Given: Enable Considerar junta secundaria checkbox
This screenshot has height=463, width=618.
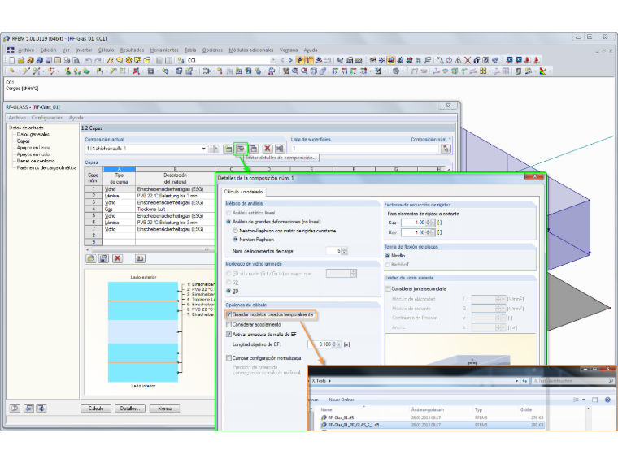Looking at the screenshot, I should pos(388,288).
